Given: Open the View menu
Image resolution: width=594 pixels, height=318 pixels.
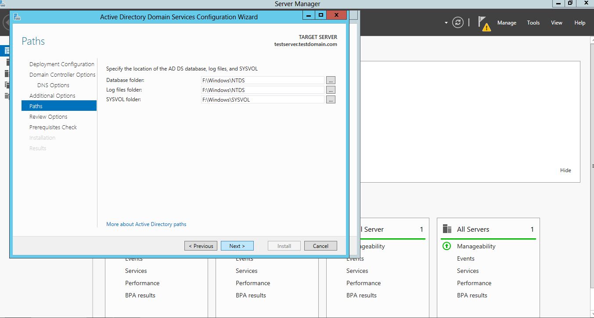Looking at the screenshot, I should click(557, 23).
